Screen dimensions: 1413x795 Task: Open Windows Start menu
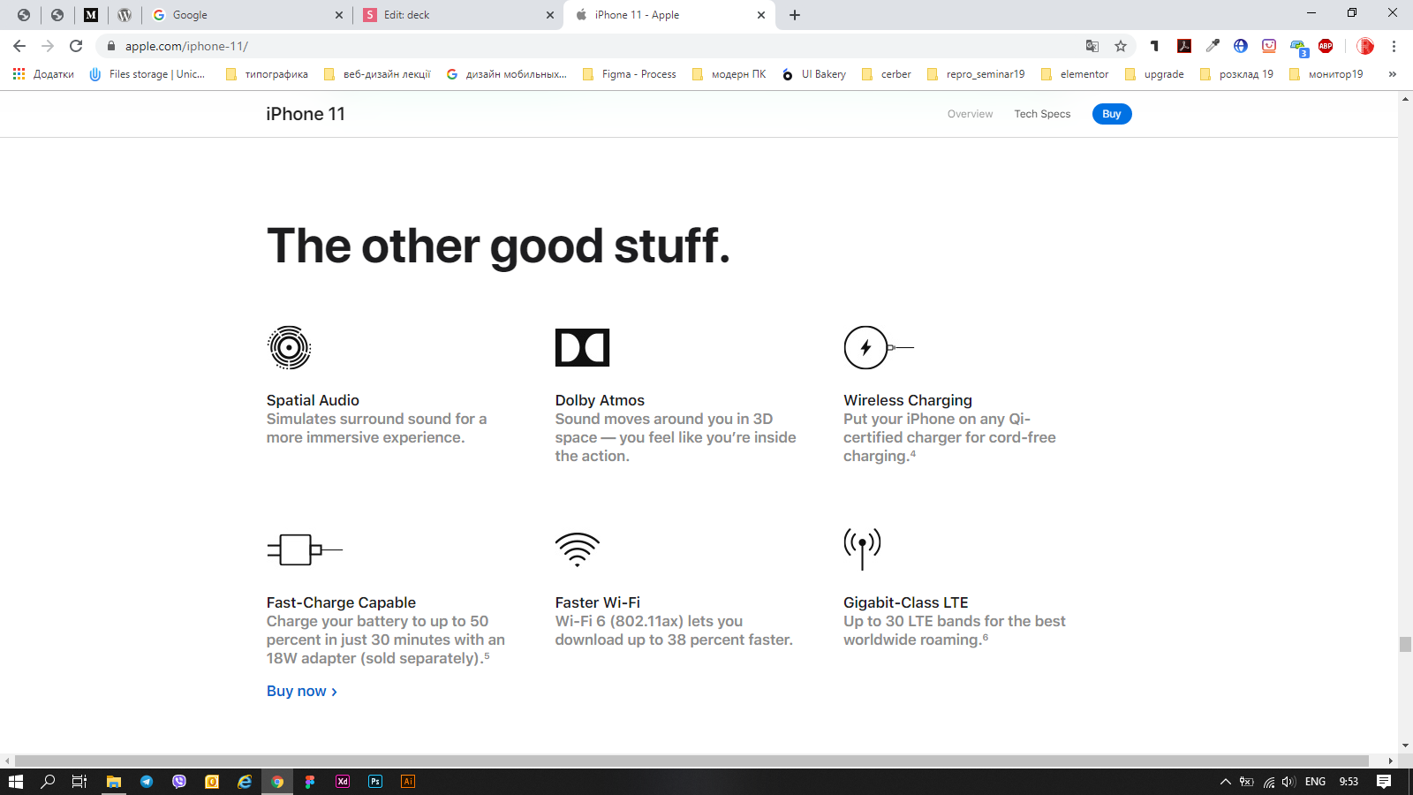15,782
